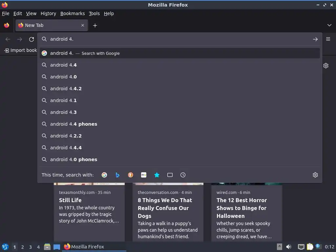336x252 pixels.
Task: Switch to workspace 3
Action: coord(31,247)
